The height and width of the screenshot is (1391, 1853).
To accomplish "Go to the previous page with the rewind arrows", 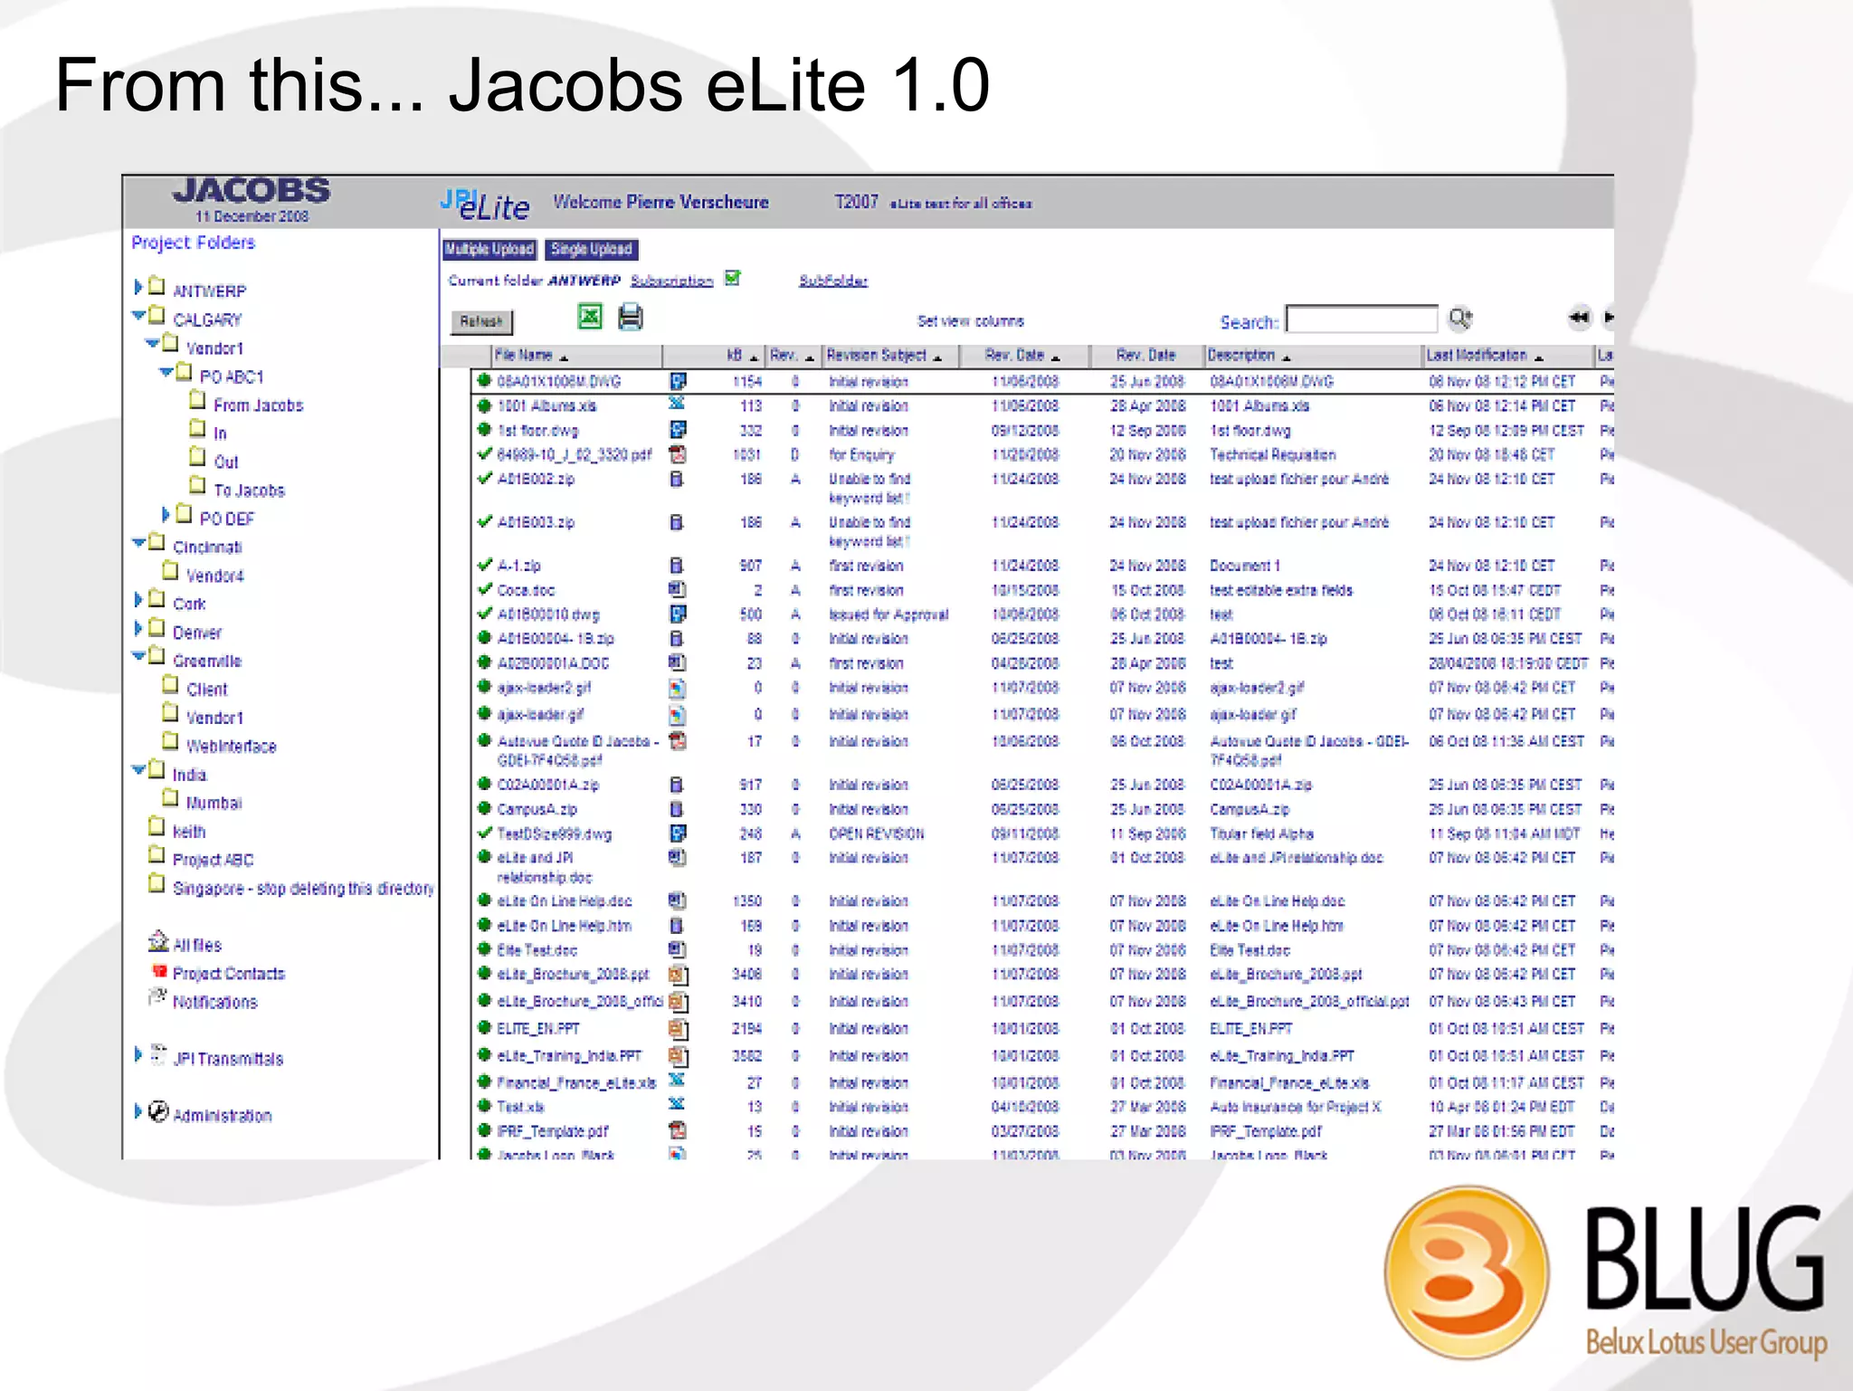I will click(x=1579, y=317).
